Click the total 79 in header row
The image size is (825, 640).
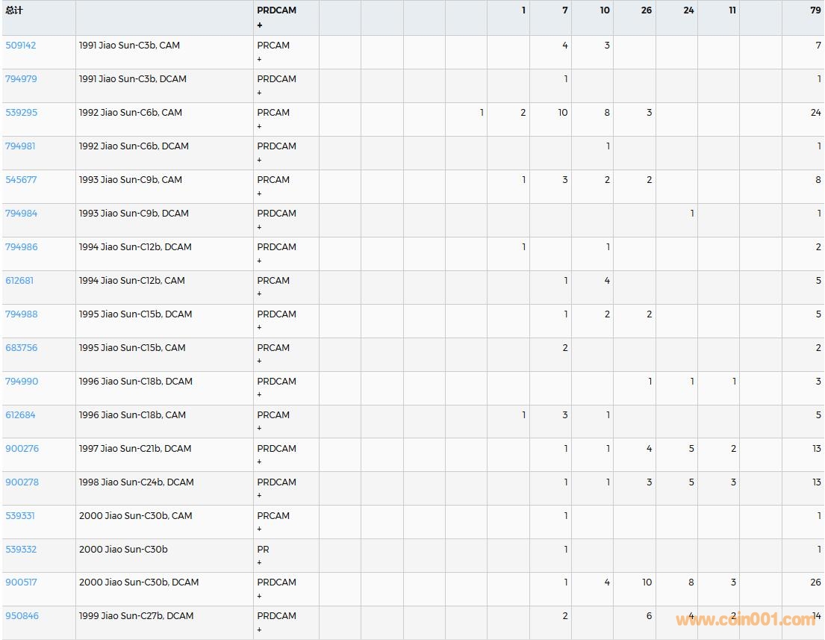[815, 10]
